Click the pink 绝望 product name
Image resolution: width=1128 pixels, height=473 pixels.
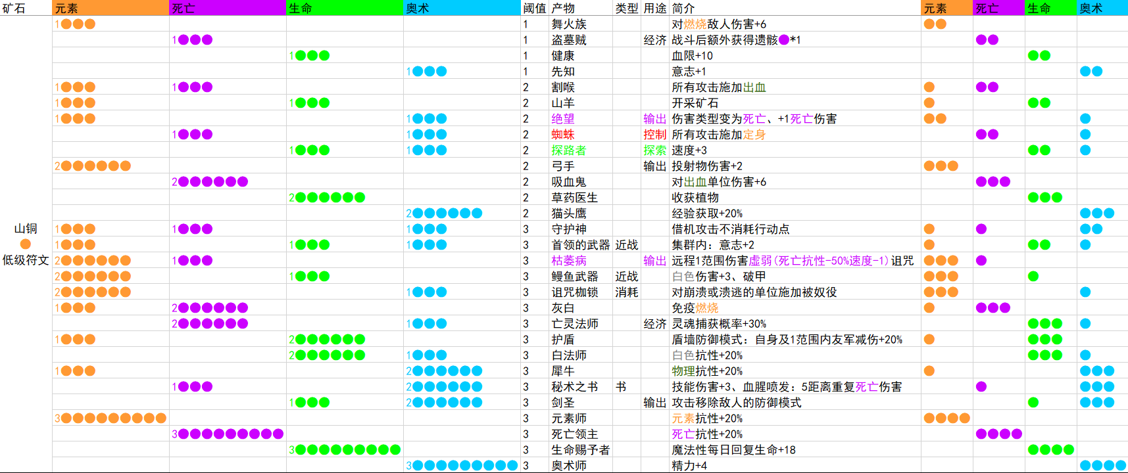point(563,118)
